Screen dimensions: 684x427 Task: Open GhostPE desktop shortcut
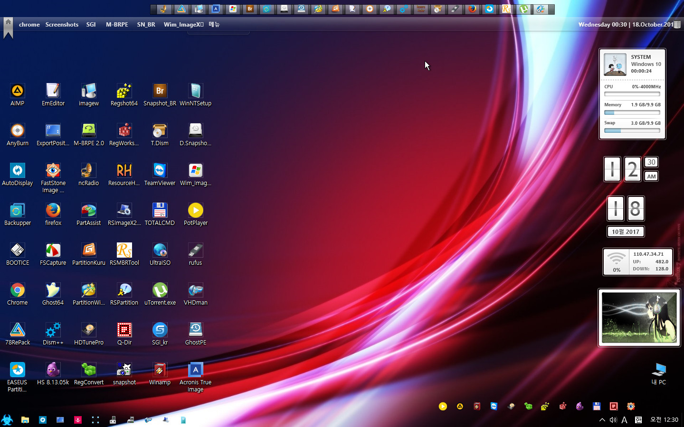click(x=195, y=334)
